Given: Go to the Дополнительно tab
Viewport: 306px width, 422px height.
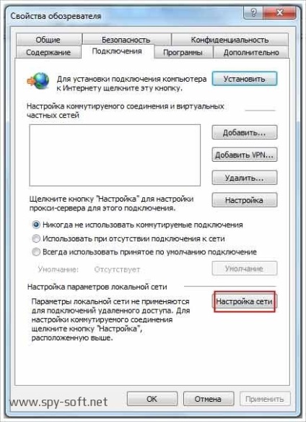Looking at the screenshot, I should (251, 52).
